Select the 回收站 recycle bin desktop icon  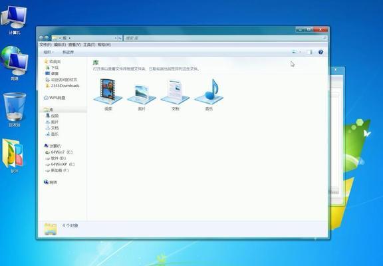[15, 110]
